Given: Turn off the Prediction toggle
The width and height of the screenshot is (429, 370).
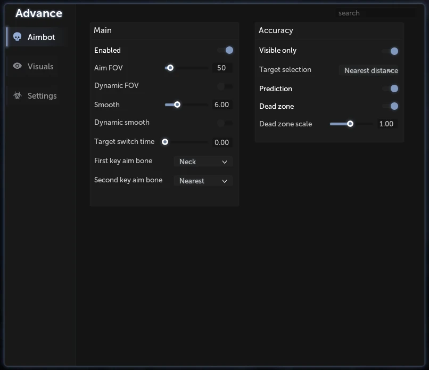Looking at the screenshot, I should pos(391,89).
